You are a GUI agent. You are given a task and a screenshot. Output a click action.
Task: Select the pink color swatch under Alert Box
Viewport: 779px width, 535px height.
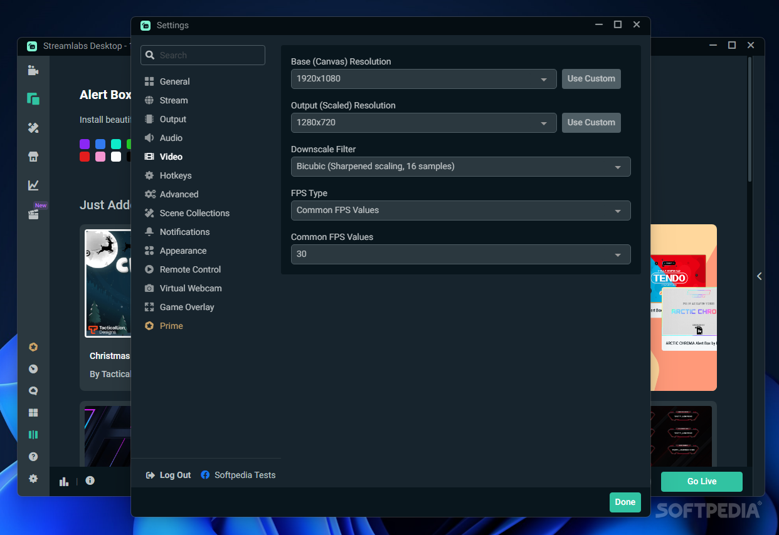(100, 157)
